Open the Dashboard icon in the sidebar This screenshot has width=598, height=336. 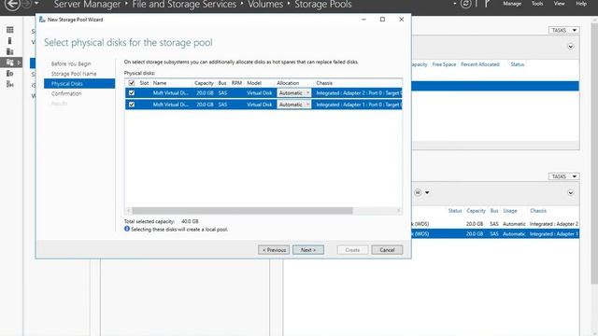(10, 30)
